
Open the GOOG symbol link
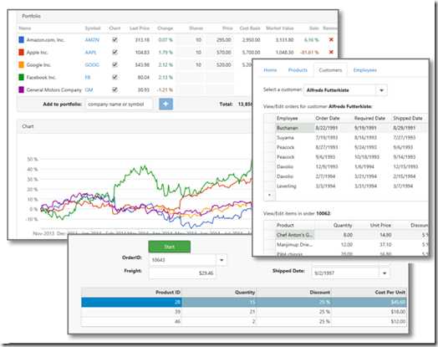point(92,65)
